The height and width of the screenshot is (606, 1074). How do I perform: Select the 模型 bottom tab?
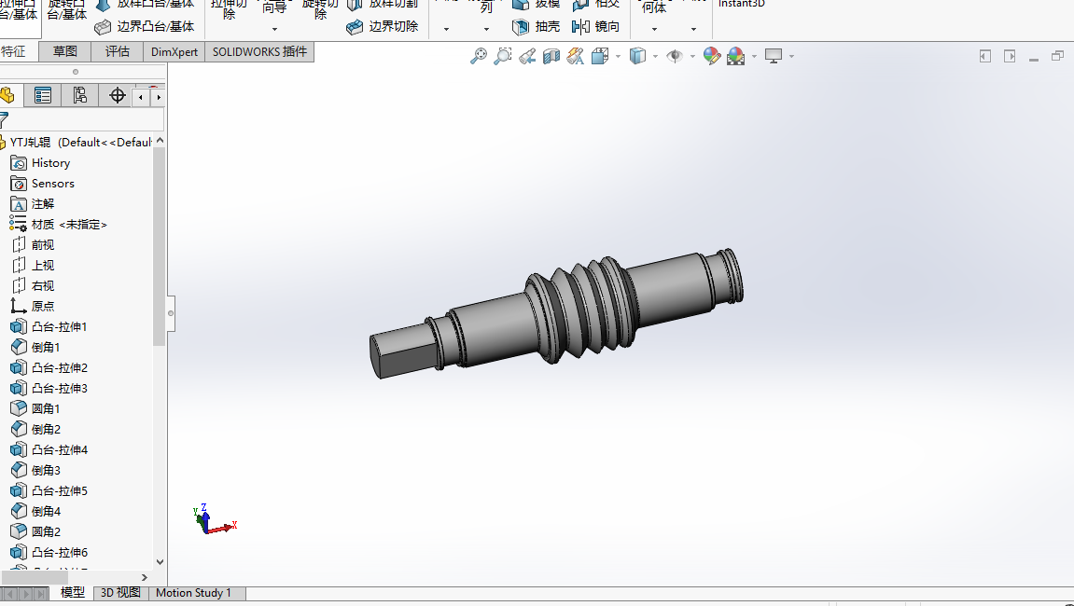73,593
